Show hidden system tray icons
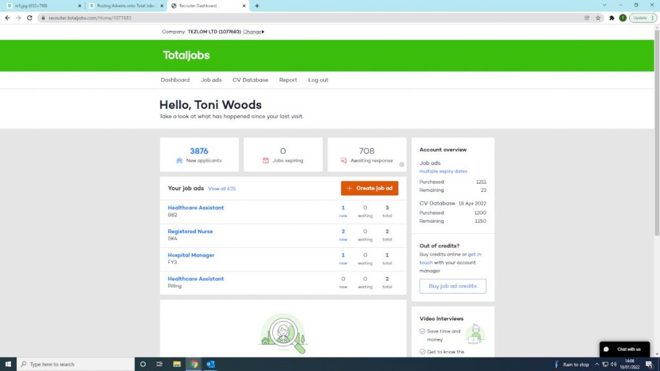The image size is (660, 371). [596, 364]
